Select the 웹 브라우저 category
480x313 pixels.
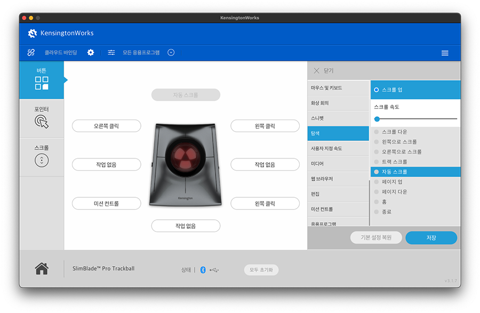click(x=338, y=179)
